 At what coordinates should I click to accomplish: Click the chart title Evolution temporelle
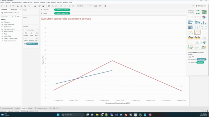[66, 19]
